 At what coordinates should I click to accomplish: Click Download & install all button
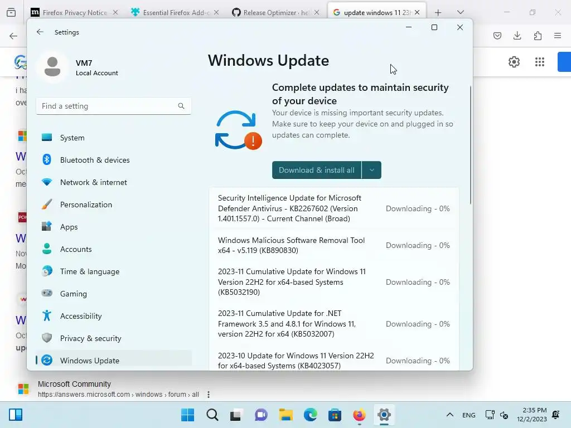pos(317,170)
